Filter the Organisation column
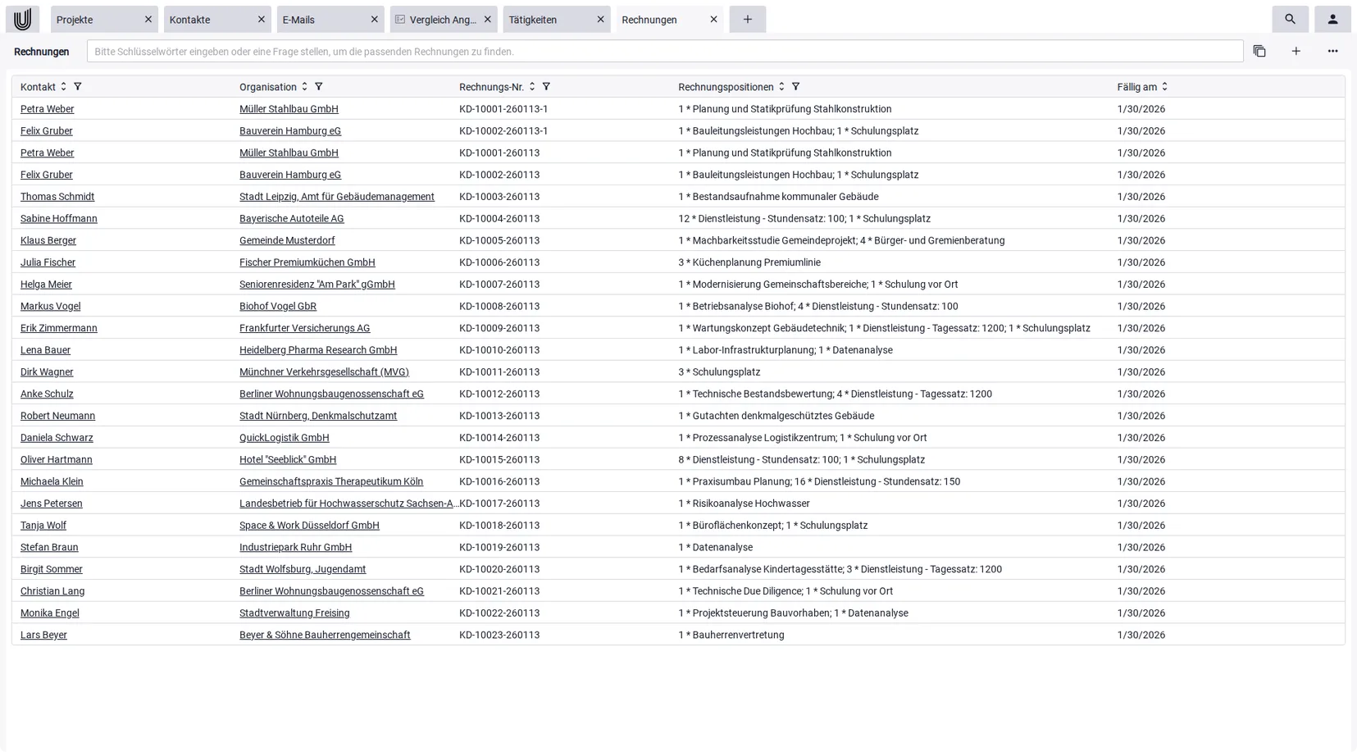The height and width of the screenshot is (752, 1357). (x=319, y=86)
